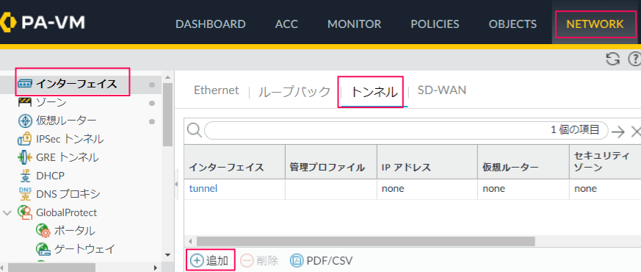Click the 追加 add button
This screenshot has height=272, width=641.
(x=210, y=260)
